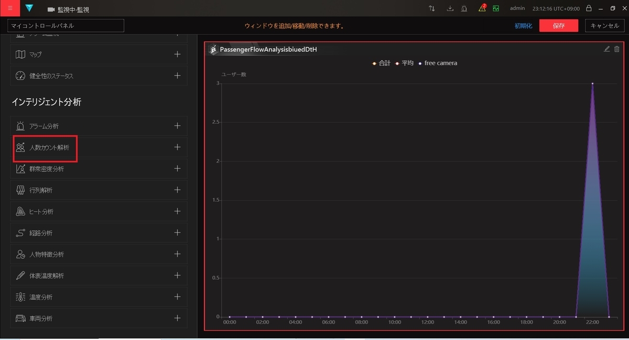Add the 人物特徴分析 widget with plus
Viewport: 629px width, 340px height.
pos(177,254)
